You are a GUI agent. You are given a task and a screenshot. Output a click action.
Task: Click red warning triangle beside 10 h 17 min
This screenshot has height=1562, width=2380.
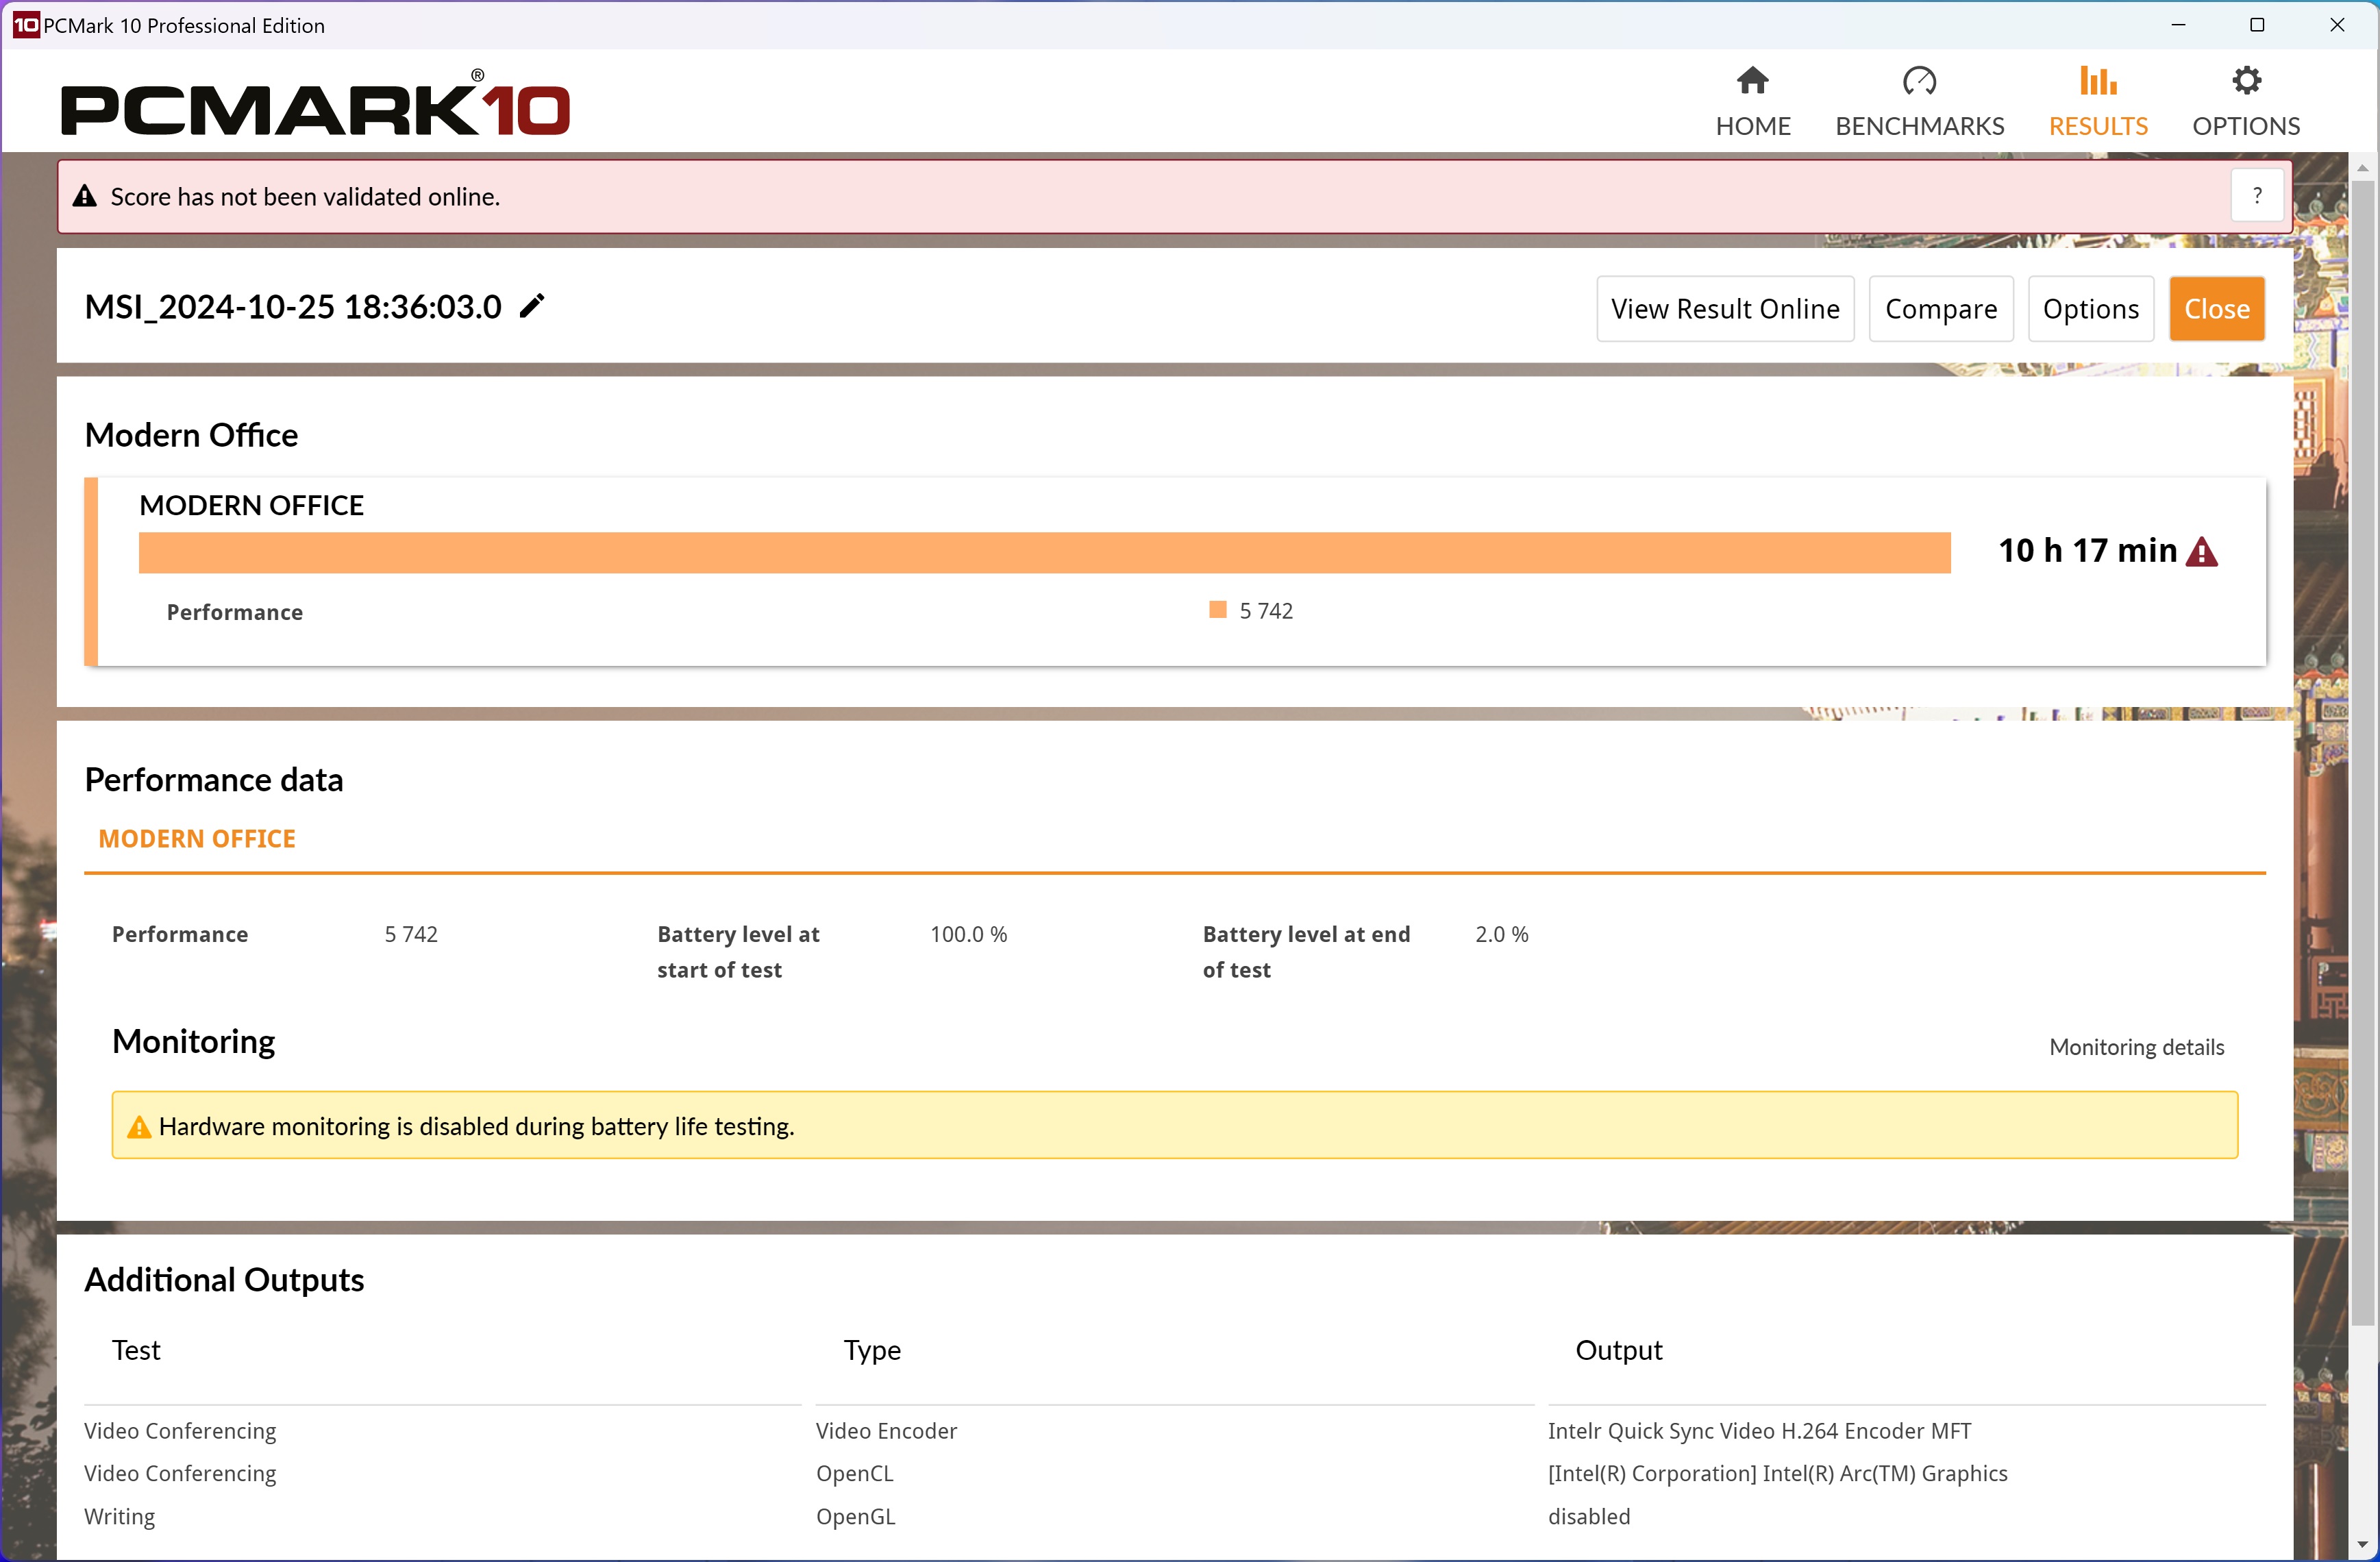2201,552
